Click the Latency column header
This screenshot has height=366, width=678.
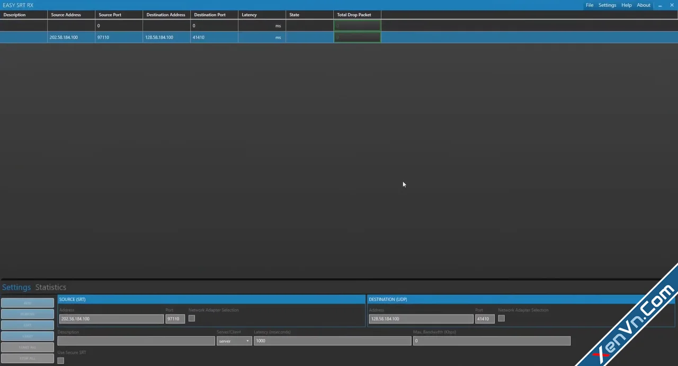coord(262,15)
